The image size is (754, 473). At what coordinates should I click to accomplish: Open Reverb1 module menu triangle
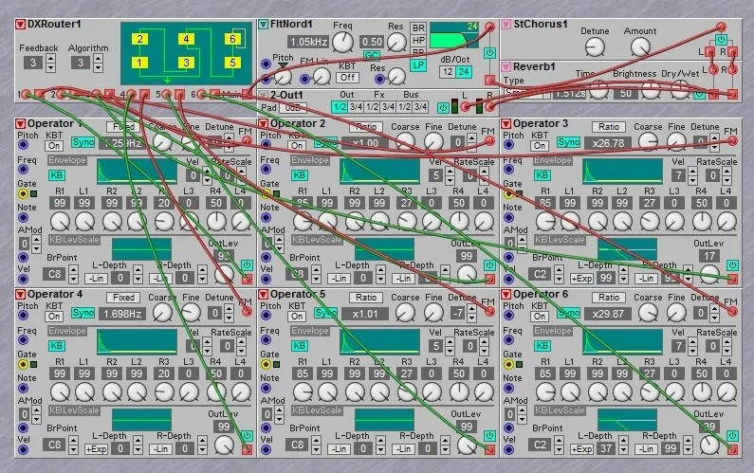coord(506,66)
